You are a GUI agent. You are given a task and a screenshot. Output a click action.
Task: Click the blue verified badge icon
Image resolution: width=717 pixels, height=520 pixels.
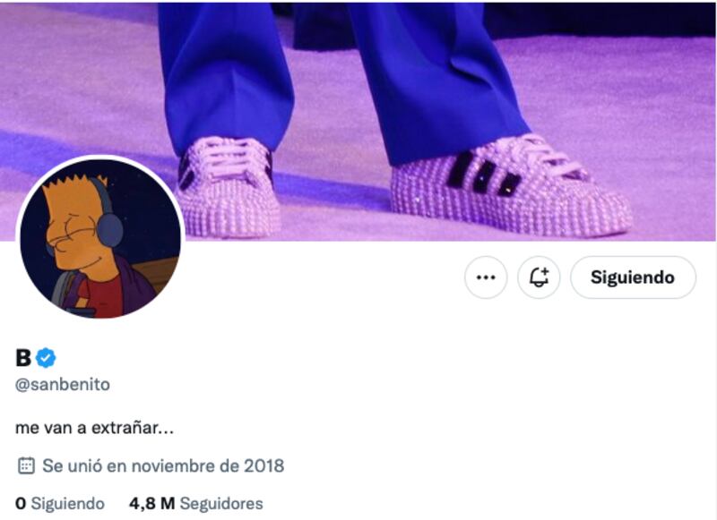click(x=46, y=357)
